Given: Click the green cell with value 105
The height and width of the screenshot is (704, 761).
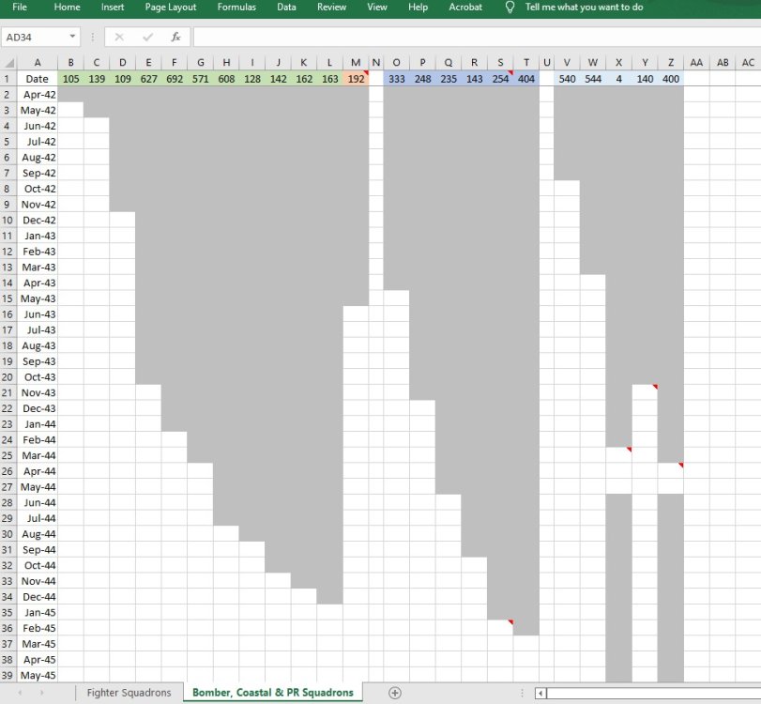Looking at the screenshot, I should (x=71, y=79).
